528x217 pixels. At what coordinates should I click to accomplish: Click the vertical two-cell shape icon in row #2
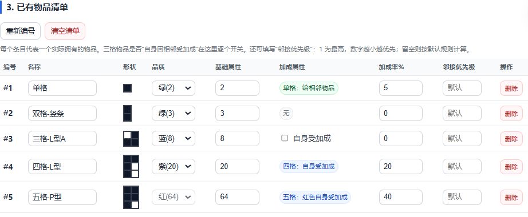127,113
